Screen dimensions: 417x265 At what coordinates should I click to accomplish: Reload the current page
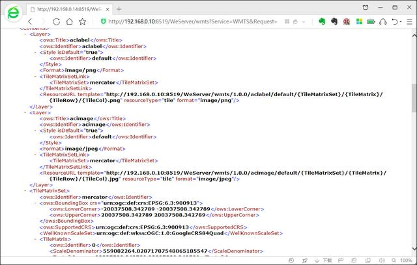[56, 21]
